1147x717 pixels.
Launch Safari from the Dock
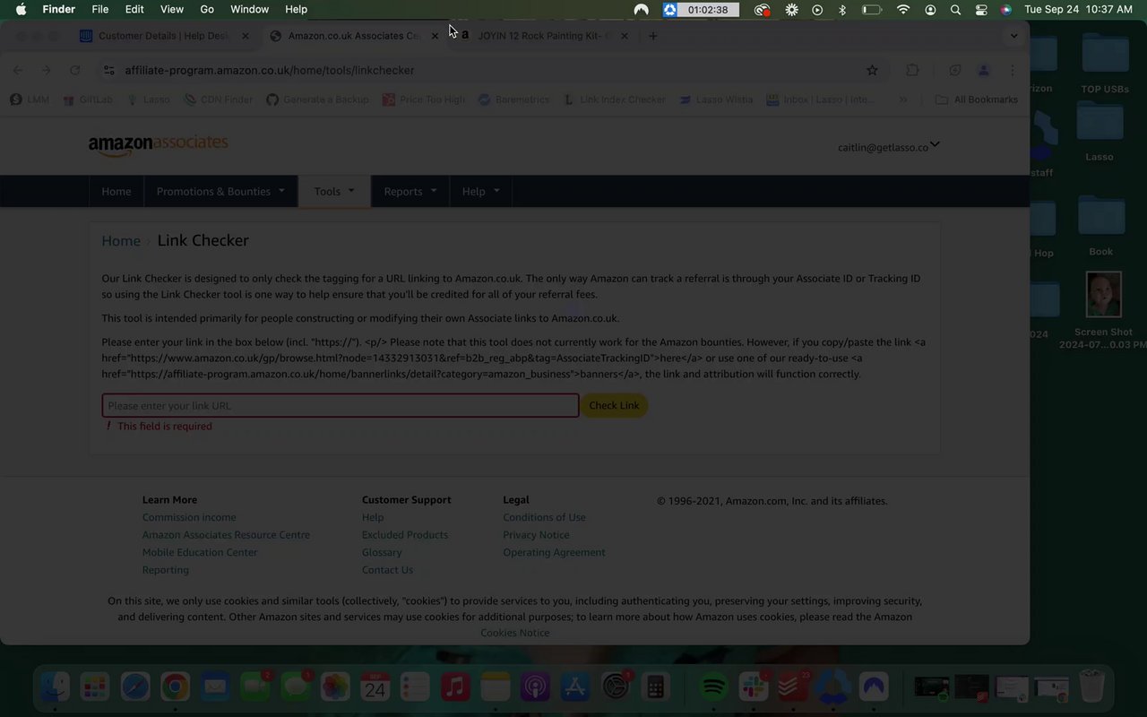(135, 687)
